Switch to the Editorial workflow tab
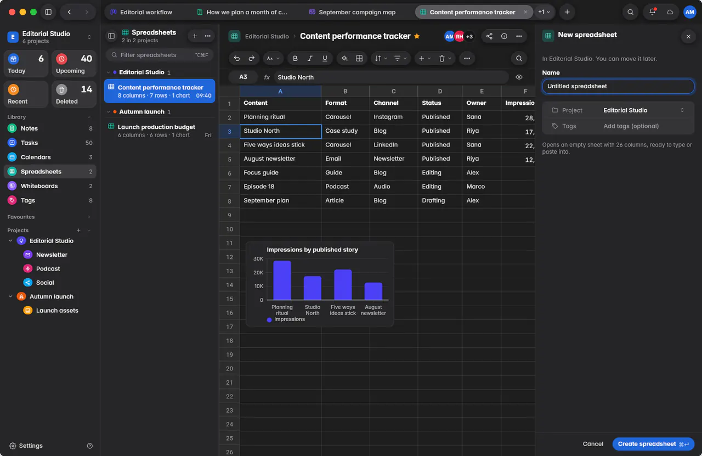 [141, 12]
